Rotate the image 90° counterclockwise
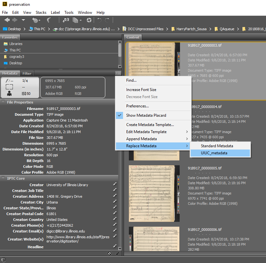Screen dimensions: 266x263 click(100, 20)
